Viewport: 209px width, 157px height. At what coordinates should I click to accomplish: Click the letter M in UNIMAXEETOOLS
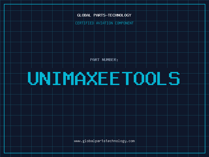point(68,78)
